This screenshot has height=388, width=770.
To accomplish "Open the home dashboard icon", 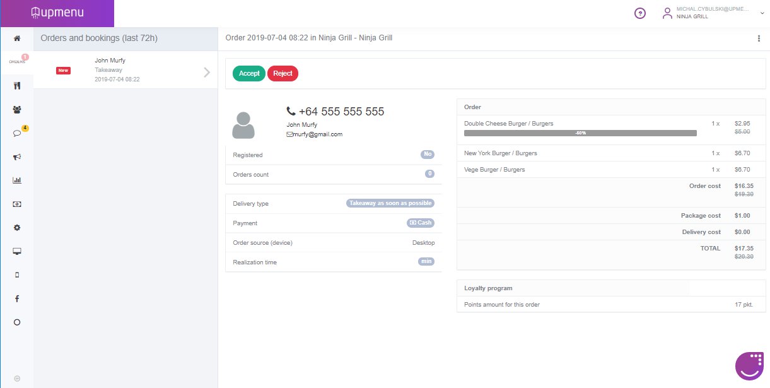I will (17, 38).
